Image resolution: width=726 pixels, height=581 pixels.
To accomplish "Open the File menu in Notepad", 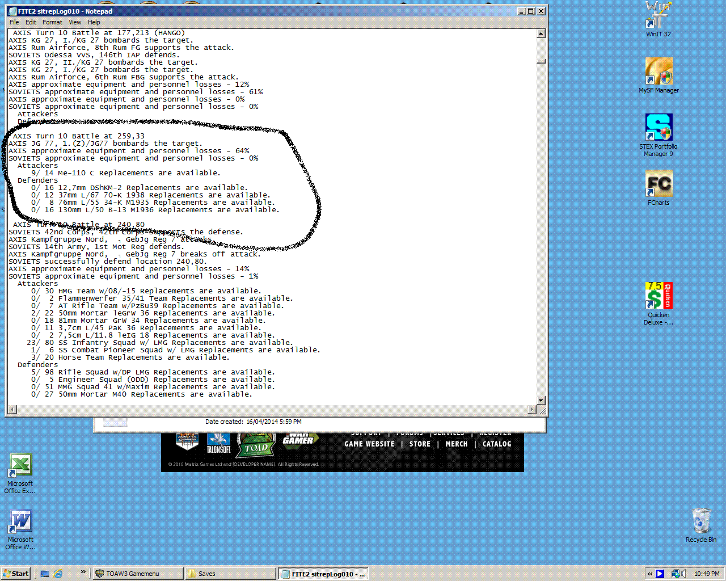I will [x=14, y=22].
